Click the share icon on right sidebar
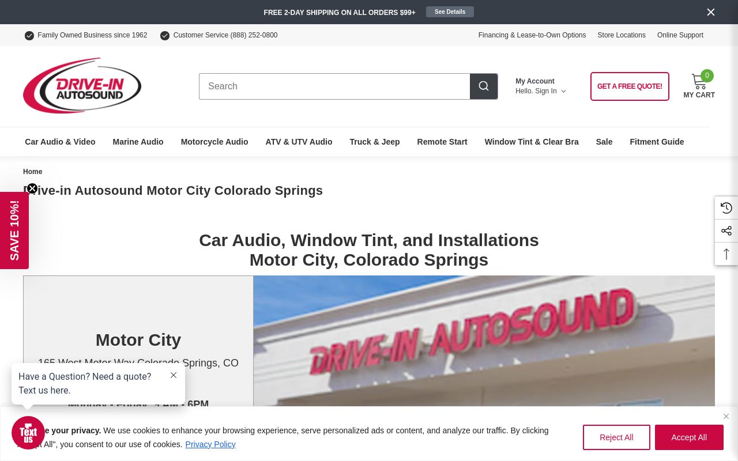Image resolution: width=738 pixels, height=461 pixels. [x=726, y=231]
